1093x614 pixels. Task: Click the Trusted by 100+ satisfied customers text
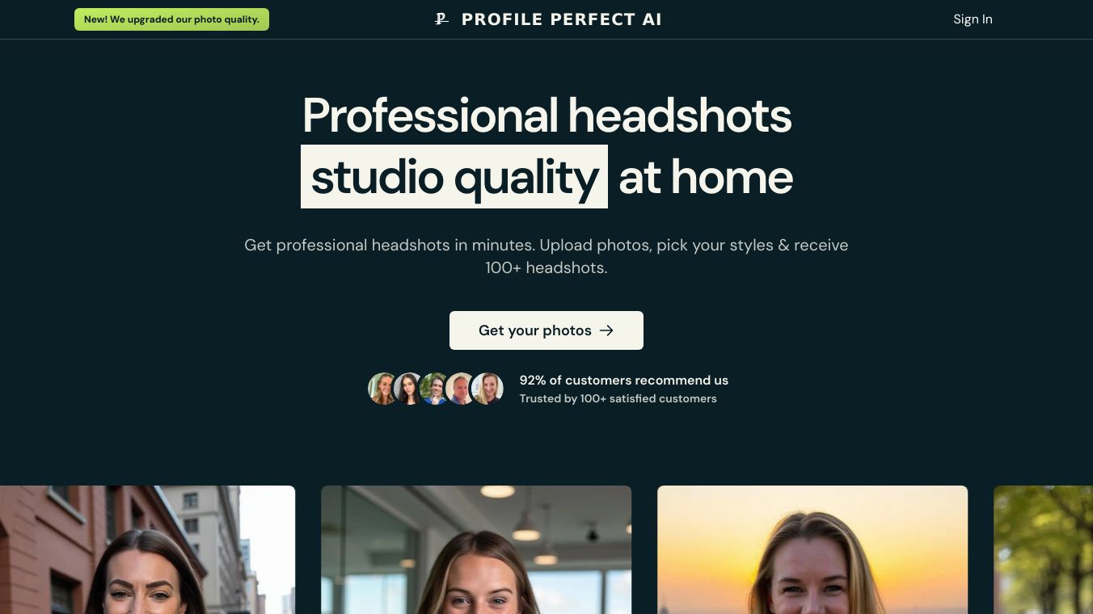pos(618,398)
